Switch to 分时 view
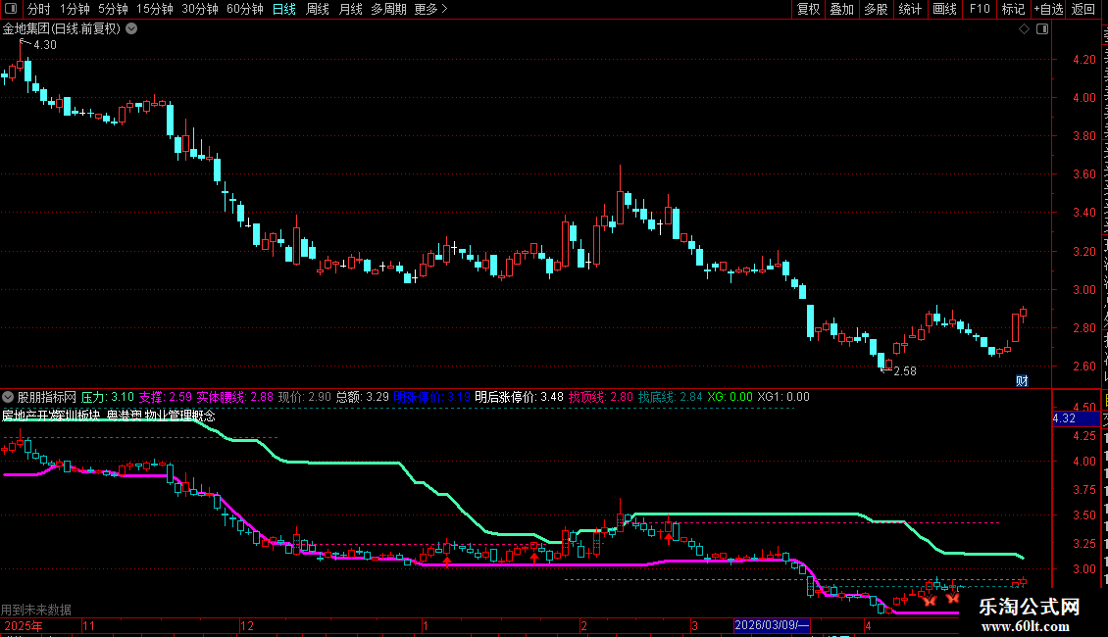 (x=39, y=9)
